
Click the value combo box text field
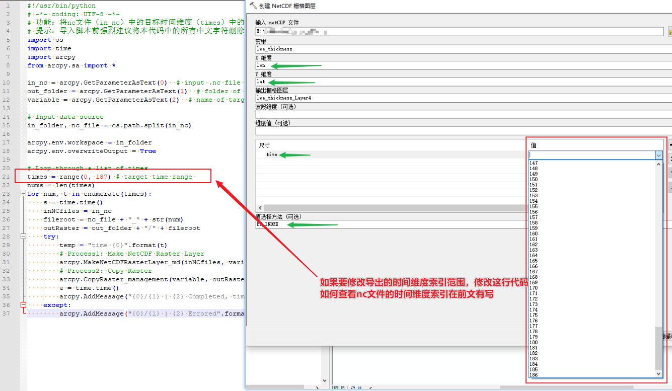[x=591, y=155]
